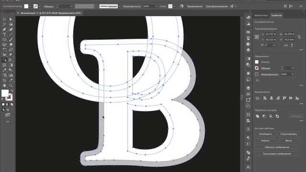Image resolution: width=306 pixels, height=172 pixels.
Task: Select the Selection tool (black arrow)
Action: click(4, 19)
